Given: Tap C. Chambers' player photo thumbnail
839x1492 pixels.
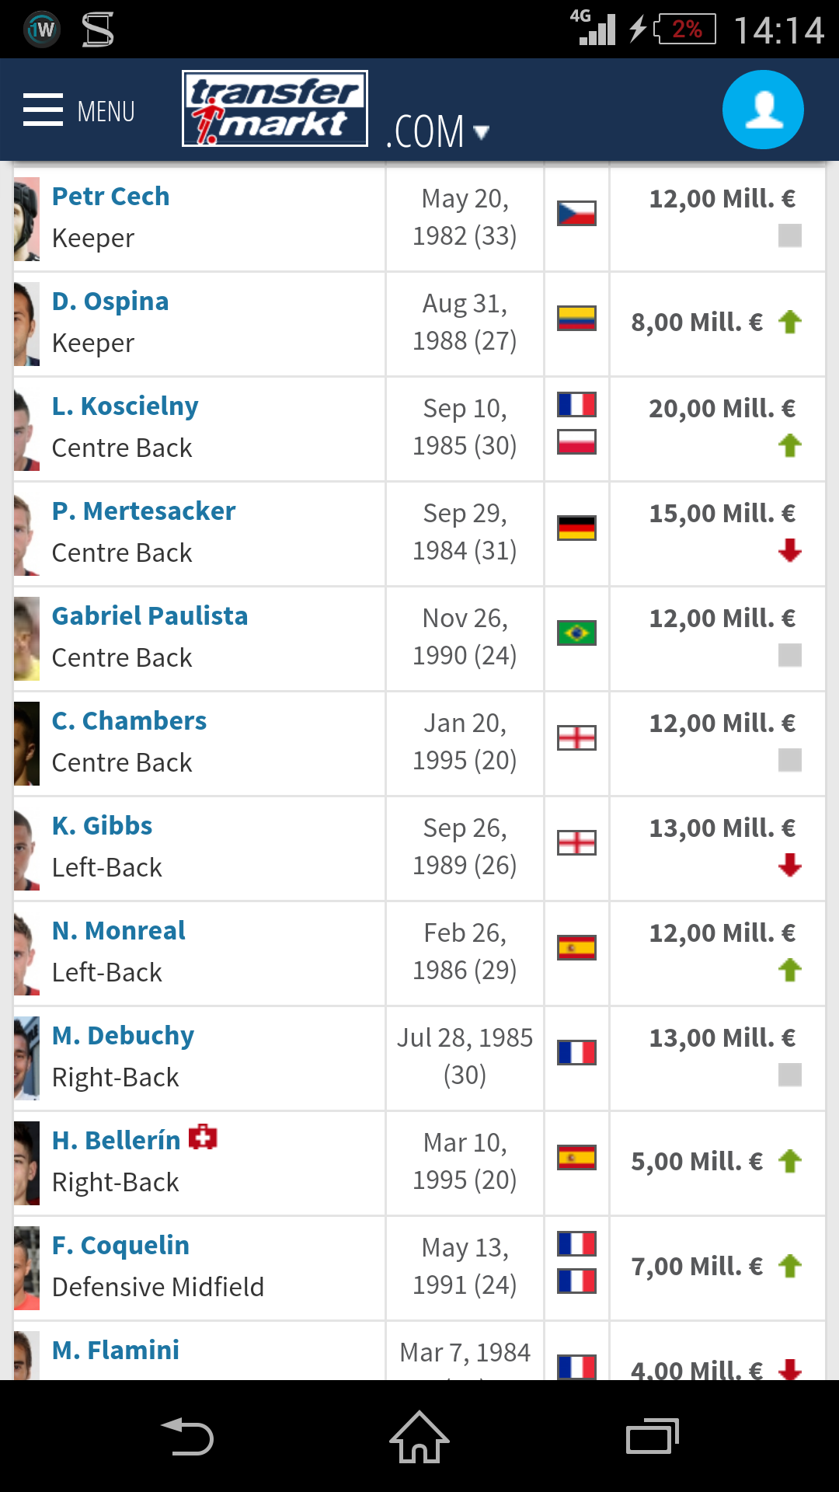Looking at the screenshot, I should click(x=26, y=744).
